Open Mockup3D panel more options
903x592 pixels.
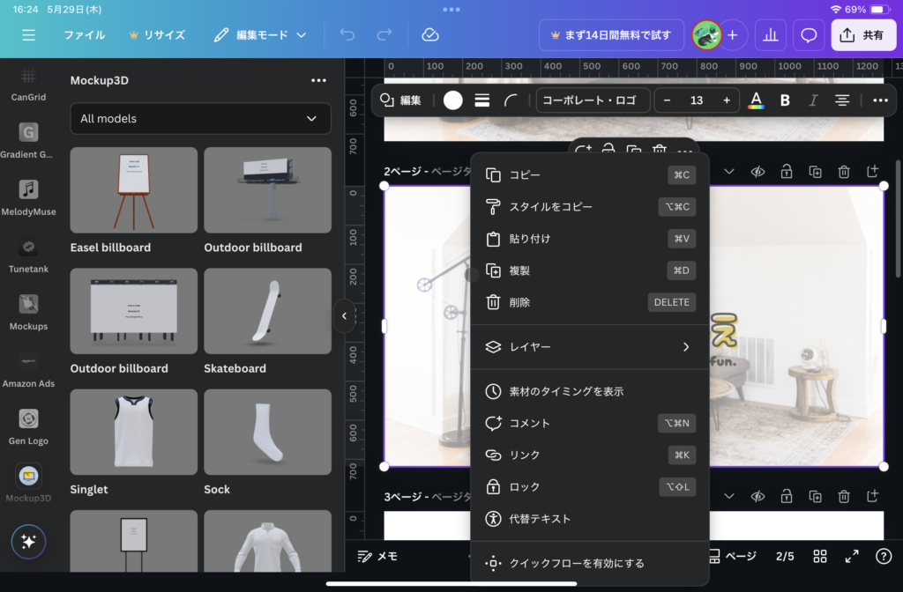tap(318, 80)
